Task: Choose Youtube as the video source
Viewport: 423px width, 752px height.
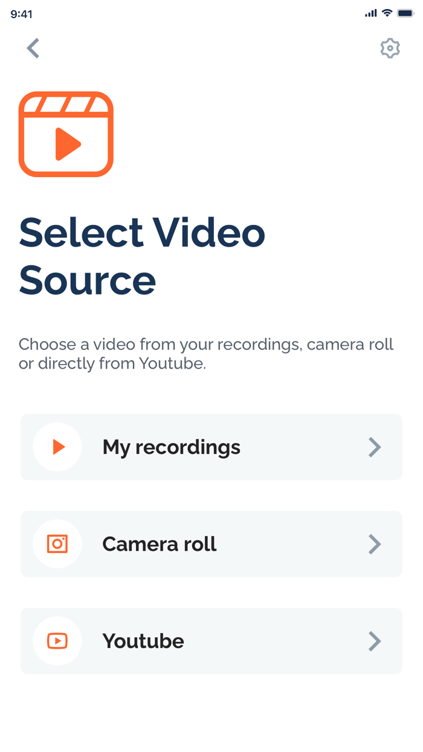Action: pos(211,641)
